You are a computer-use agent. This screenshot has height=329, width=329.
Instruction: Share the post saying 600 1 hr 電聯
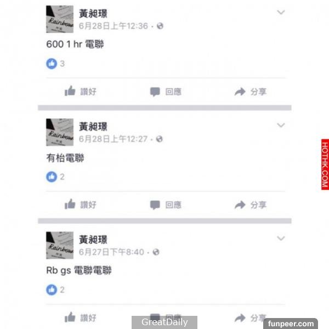[x=251, y=92]
